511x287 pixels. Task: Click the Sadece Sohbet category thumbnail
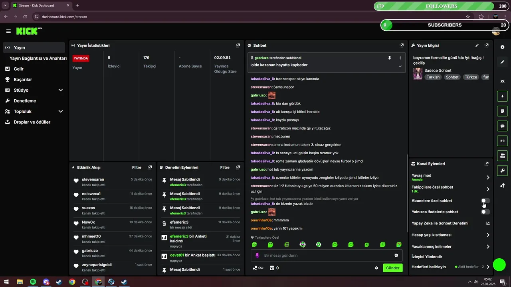tap(418, 74)
